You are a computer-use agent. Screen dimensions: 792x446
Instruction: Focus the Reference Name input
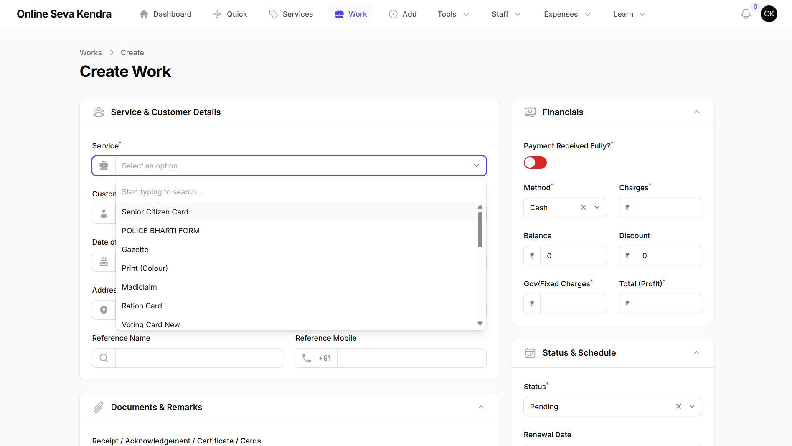coord(199,358)
